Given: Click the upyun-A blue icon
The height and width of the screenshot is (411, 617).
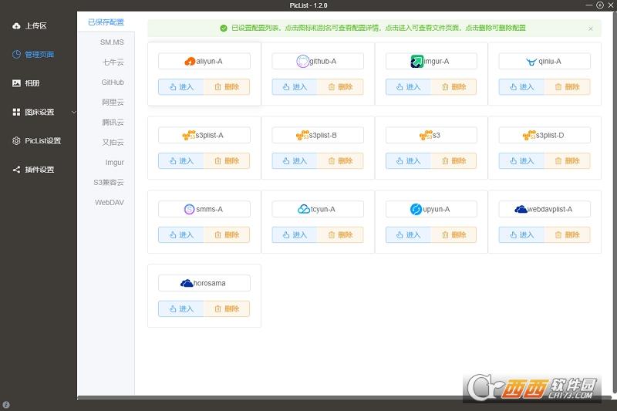Looking at the screenshot, I should click(416, 209).
